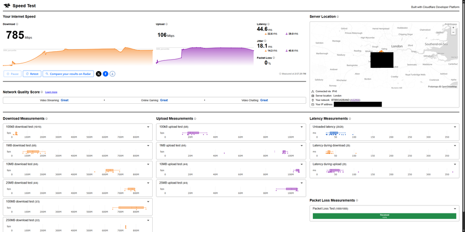
Task: Zoom in on the server map
Action: click(x=454, y=27)
